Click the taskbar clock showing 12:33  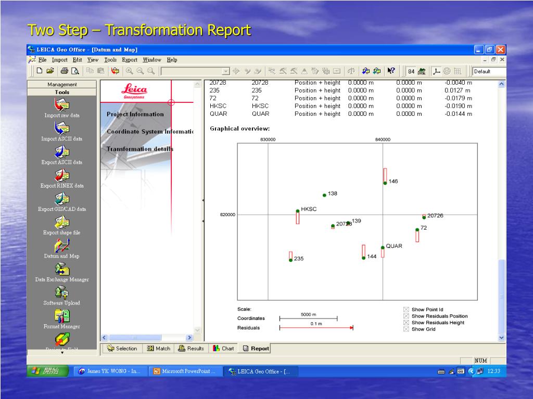click(494, 371)
